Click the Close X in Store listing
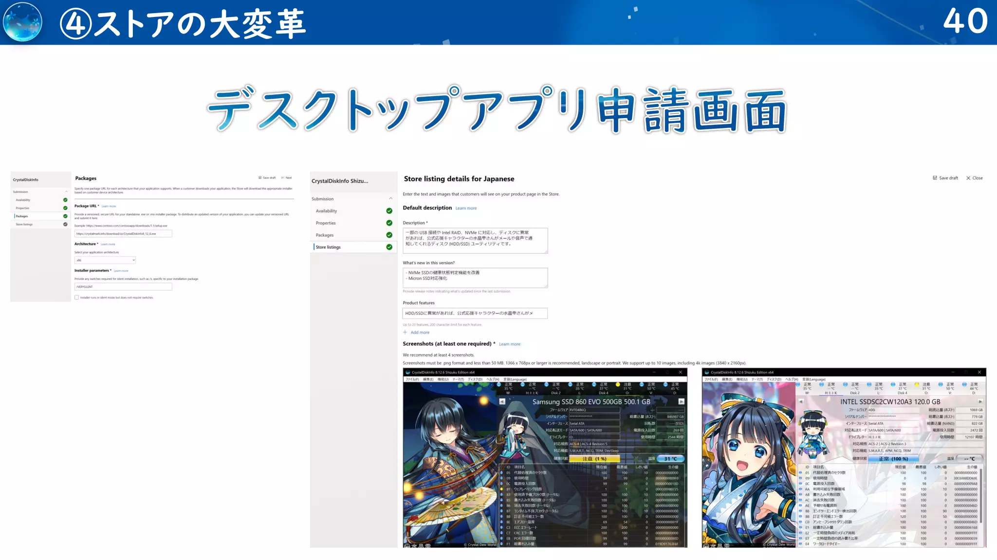This screenshot has height=560, width=997. [x=968, y=178]
